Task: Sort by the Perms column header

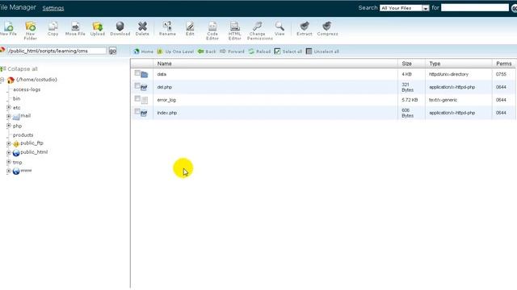Action: pos(504,64)
